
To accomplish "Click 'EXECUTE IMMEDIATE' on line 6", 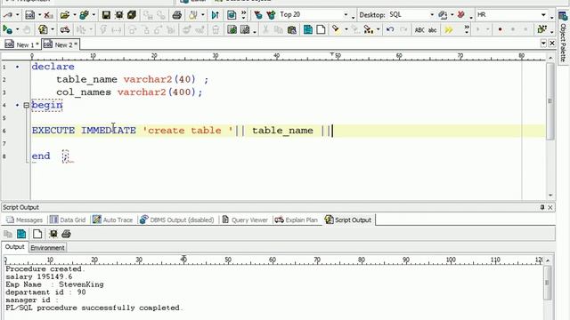I will pyautogui.click(x=84, y=131).
